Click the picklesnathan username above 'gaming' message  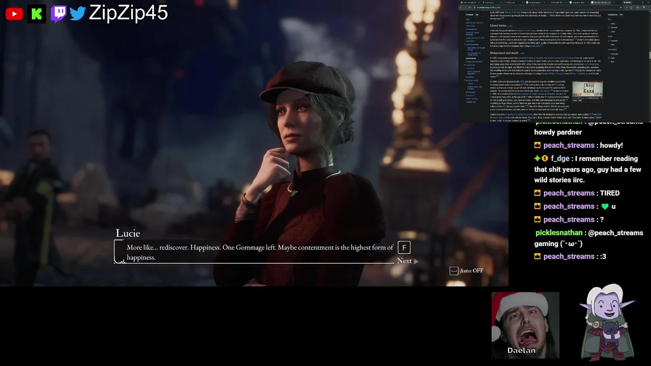point(559,233)
